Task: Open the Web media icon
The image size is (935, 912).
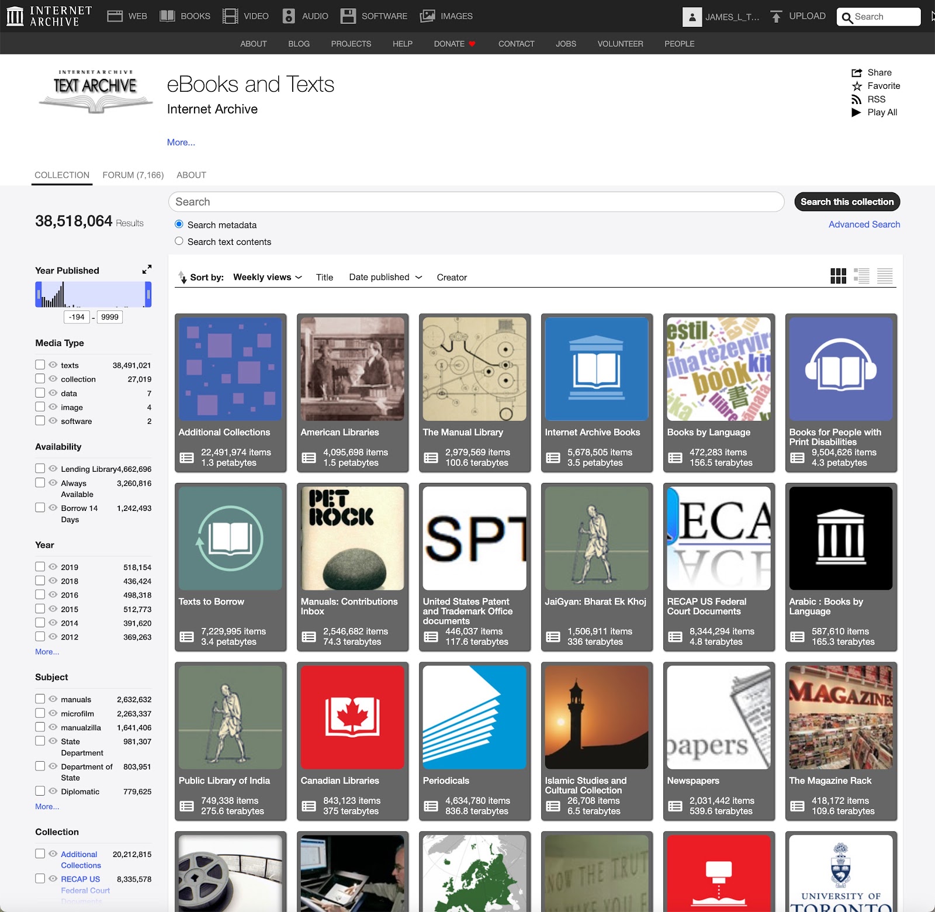Action: (x=115, y=16)
